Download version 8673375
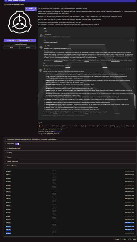 click(54, 202)
